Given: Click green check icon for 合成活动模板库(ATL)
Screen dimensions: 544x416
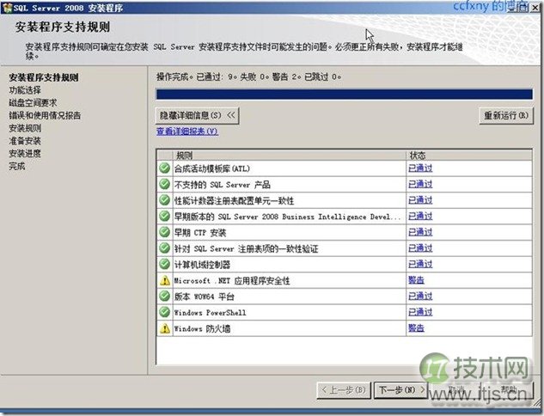Looking at the screenshot, I should (164, 168).
